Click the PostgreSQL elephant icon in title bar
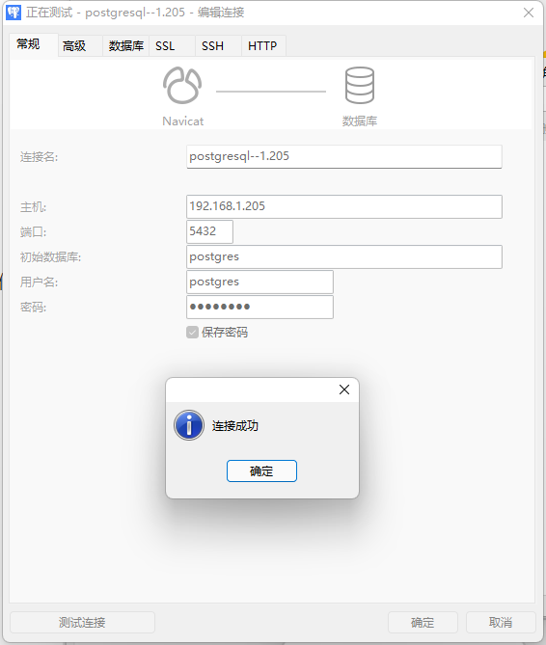546x645 pixels. click(x=14, y=13)
